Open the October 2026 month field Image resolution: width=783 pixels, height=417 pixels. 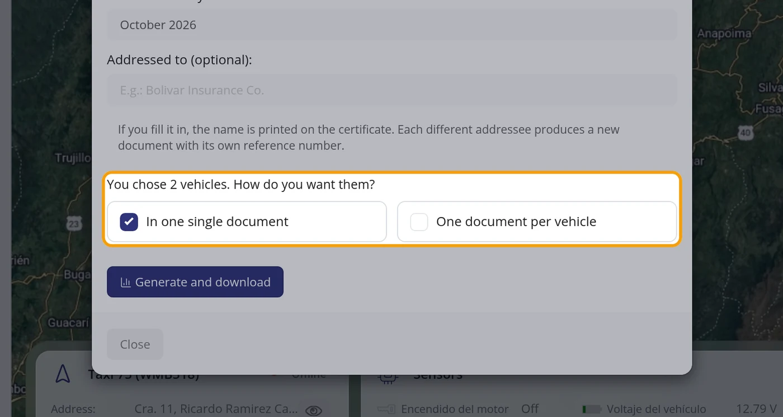[x=391, y=25]
